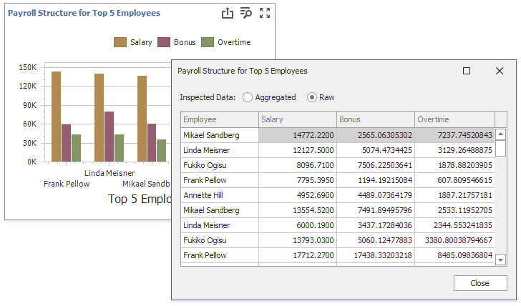Select the Mikael Sandberg first row cell
This screenshot has height=306, width=521.
pos(219,135)
